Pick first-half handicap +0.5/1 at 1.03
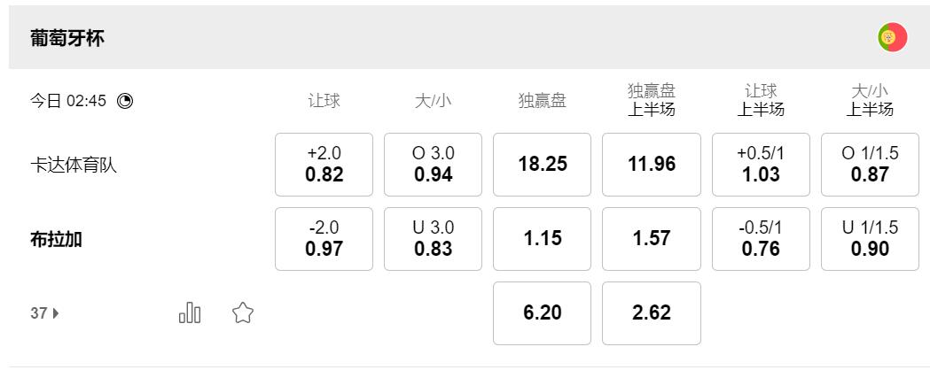 tap(761, 165)
